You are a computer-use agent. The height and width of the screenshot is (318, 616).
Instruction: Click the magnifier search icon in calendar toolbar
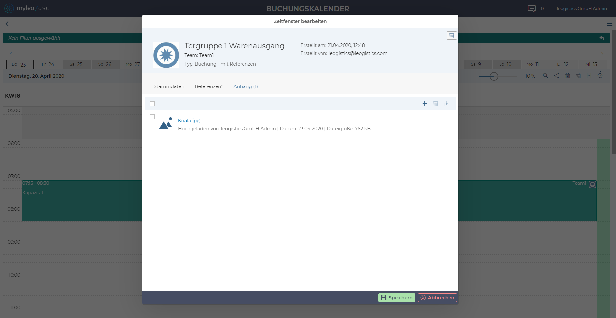545,76
